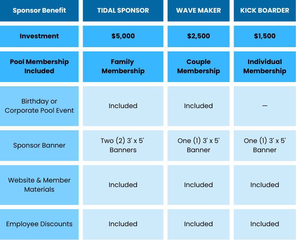Select the $5,000 investment cell

pos(123,36)
